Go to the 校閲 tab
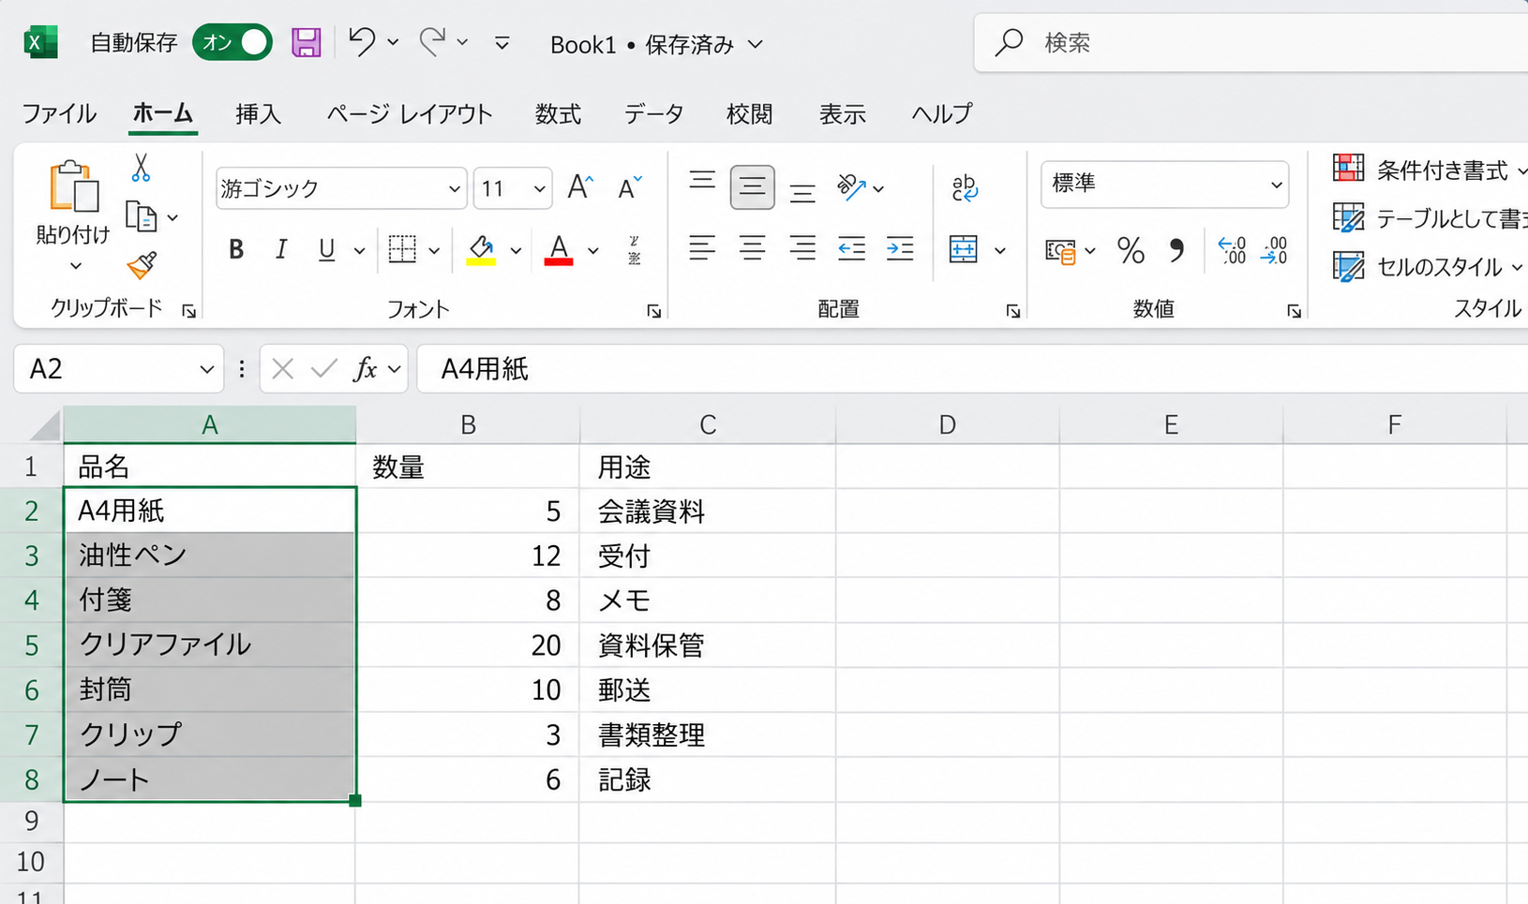This screenshot has width=1528, height=904. 750,114
